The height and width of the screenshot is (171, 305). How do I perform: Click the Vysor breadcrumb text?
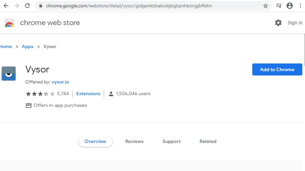[x=50, y=47]
